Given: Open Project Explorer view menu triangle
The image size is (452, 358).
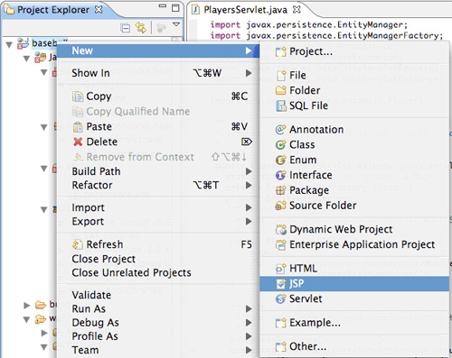Looking at the screenshot, I should pyautogui.click(x=176, y=24).
